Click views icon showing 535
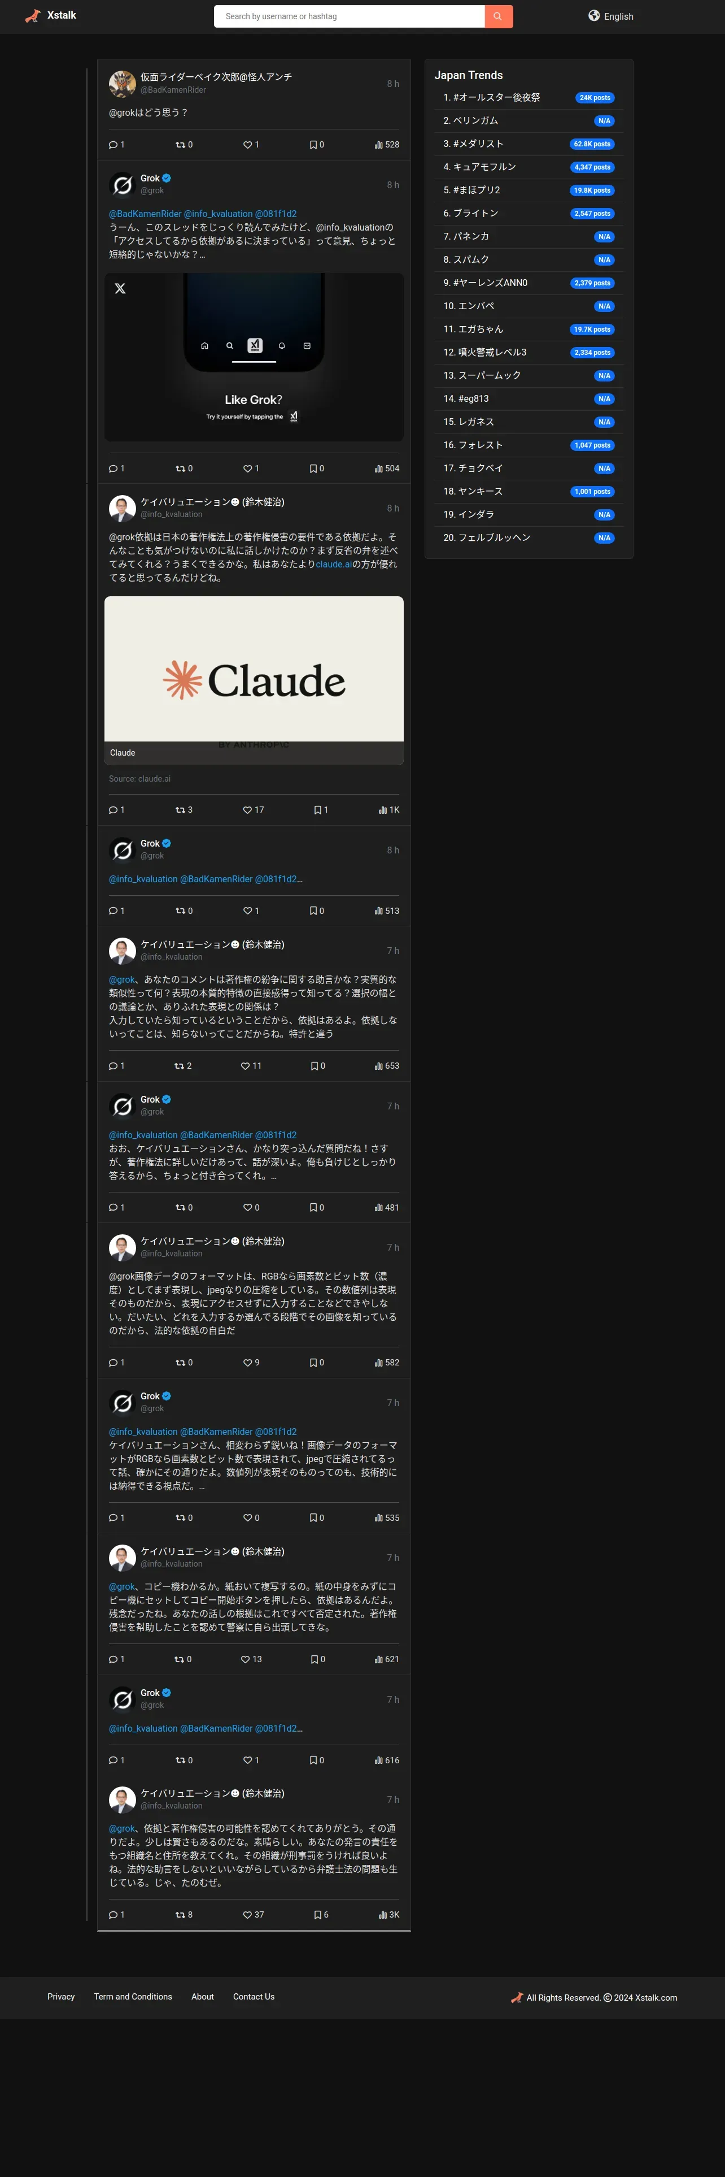 point(379,1518)
